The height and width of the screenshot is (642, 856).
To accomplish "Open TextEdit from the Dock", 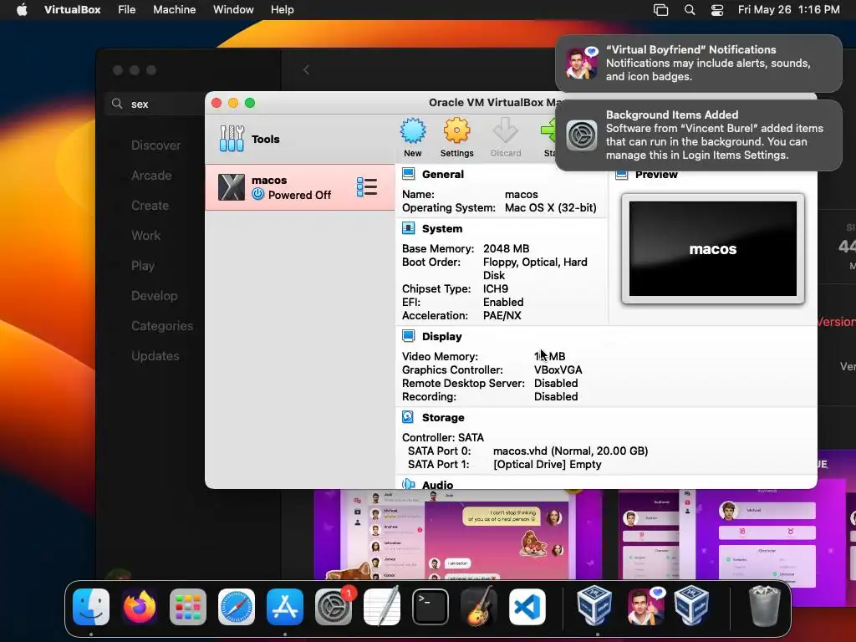I will tap(382, 607).
